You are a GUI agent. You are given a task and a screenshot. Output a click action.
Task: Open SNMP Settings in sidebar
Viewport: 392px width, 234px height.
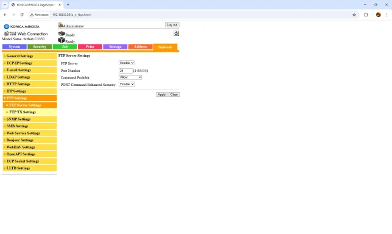tap(30, 119)
